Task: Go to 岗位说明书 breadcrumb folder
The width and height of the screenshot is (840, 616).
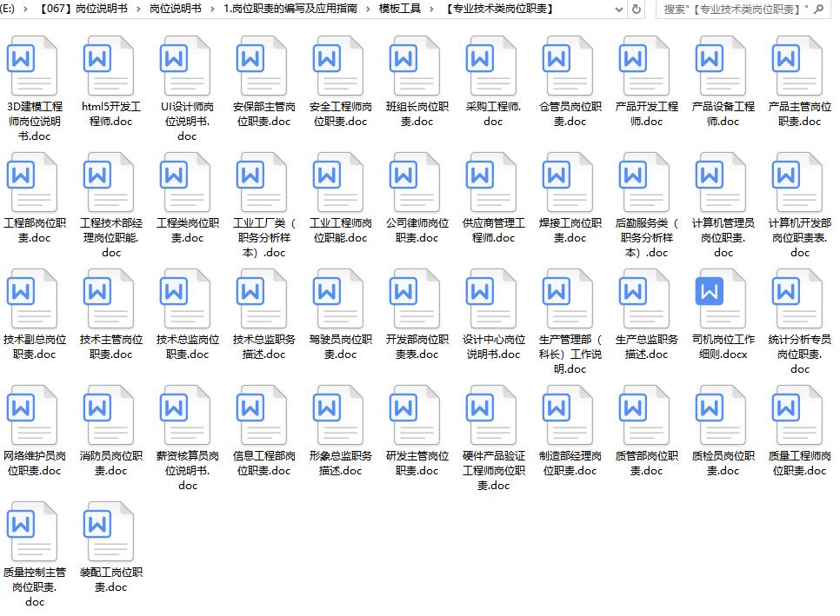Action: click(176, 9)
